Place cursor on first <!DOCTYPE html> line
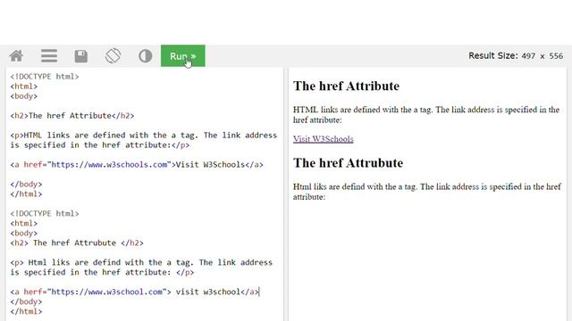Screen dimensions: 572x321 point(45,77)
